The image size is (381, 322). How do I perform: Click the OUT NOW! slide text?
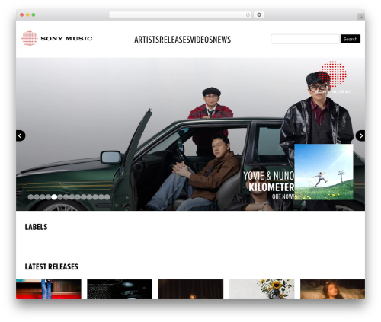pos(283,196)
